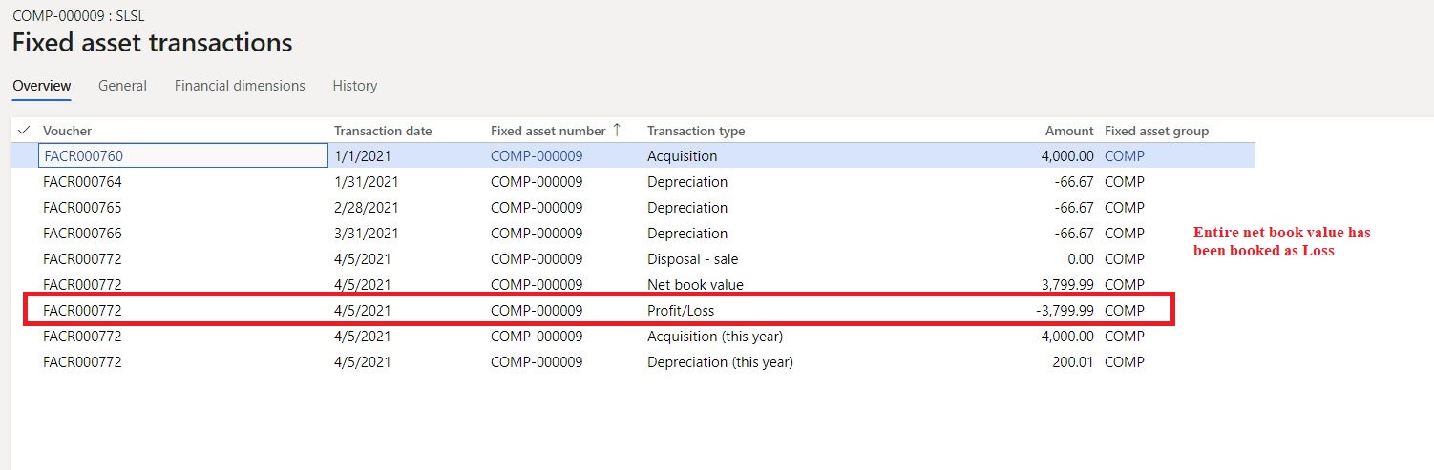
Task: Open Transaction date column header menu
Action: click(x=383, y=131)
